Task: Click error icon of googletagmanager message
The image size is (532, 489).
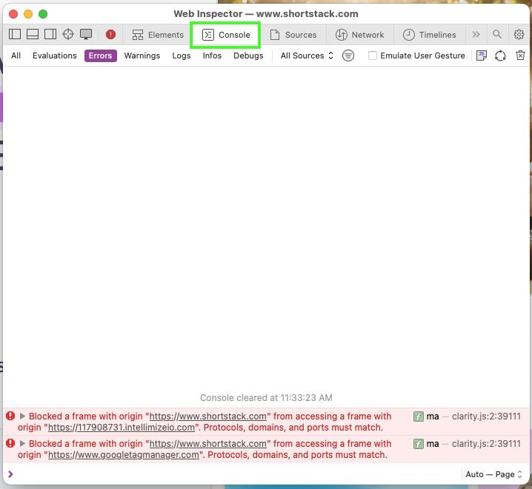Action: (10, 443)
